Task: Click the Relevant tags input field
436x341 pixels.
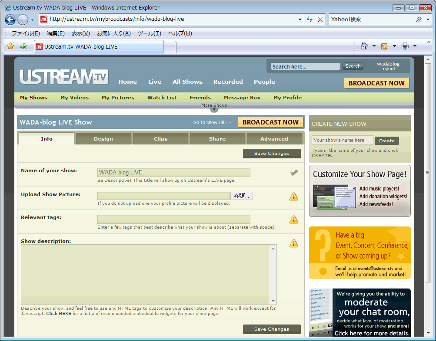Action: 173,219
